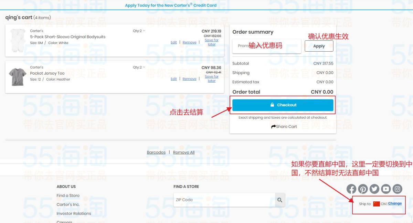Image resolution: width=413 pixels, height=223 pixels.
Task: Open the Careers footer link
Action: coord(64,222)
